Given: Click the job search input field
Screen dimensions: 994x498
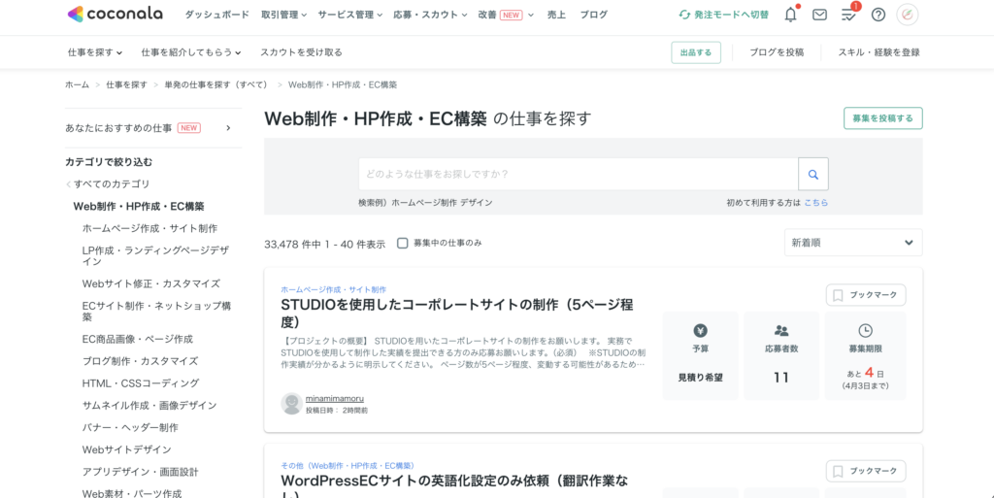Looking at the screenshot, I should click(x=578, y=175).
